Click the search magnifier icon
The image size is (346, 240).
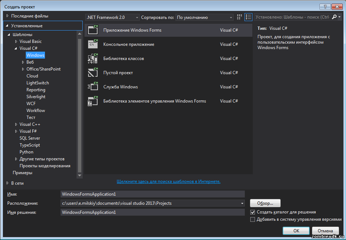tap(334, 17)
